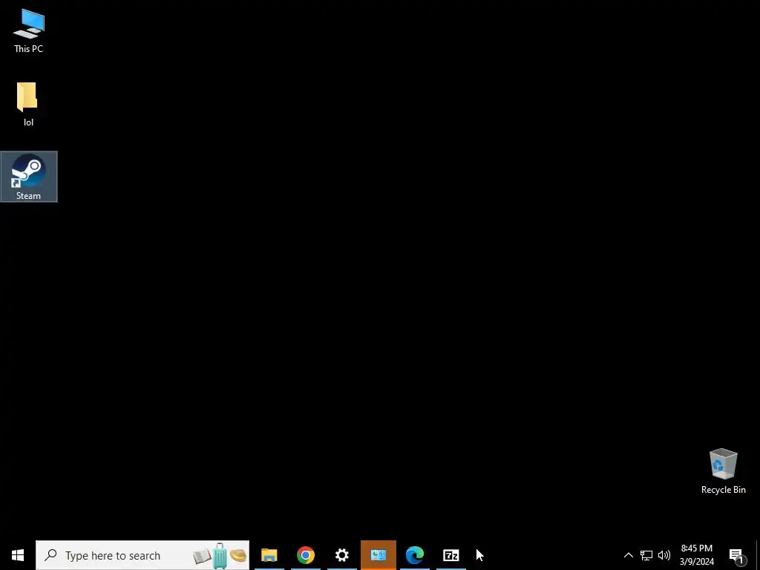
Task: Launch Google Chrome from taskbar
Action: (x=305, y=555)
